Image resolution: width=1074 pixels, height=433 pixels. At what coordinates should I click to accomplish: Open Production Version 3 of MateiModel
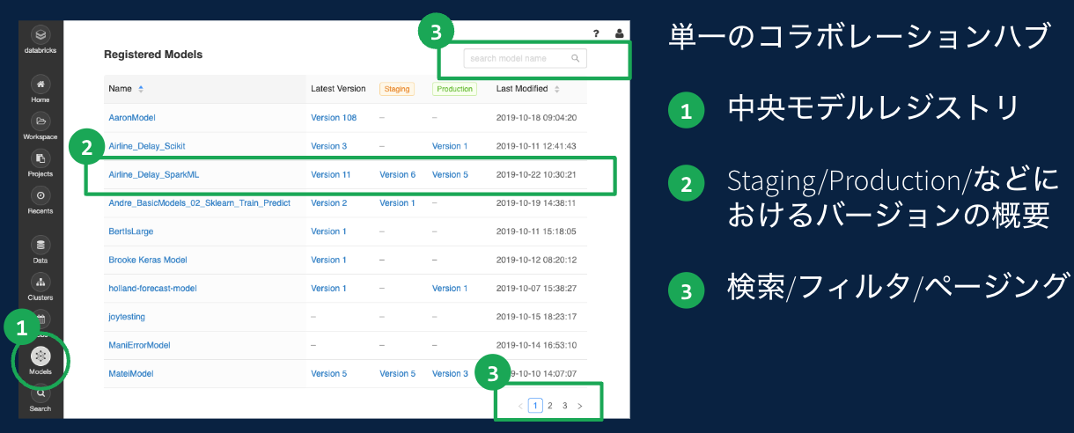[x=450, y=373]
